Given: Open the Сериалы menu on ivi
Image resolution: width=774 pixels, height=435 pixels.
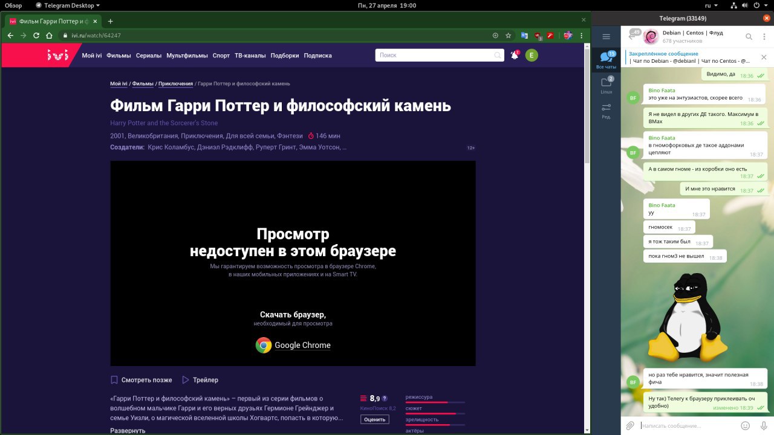Looking at the screenshot, I should click(149, 56).
